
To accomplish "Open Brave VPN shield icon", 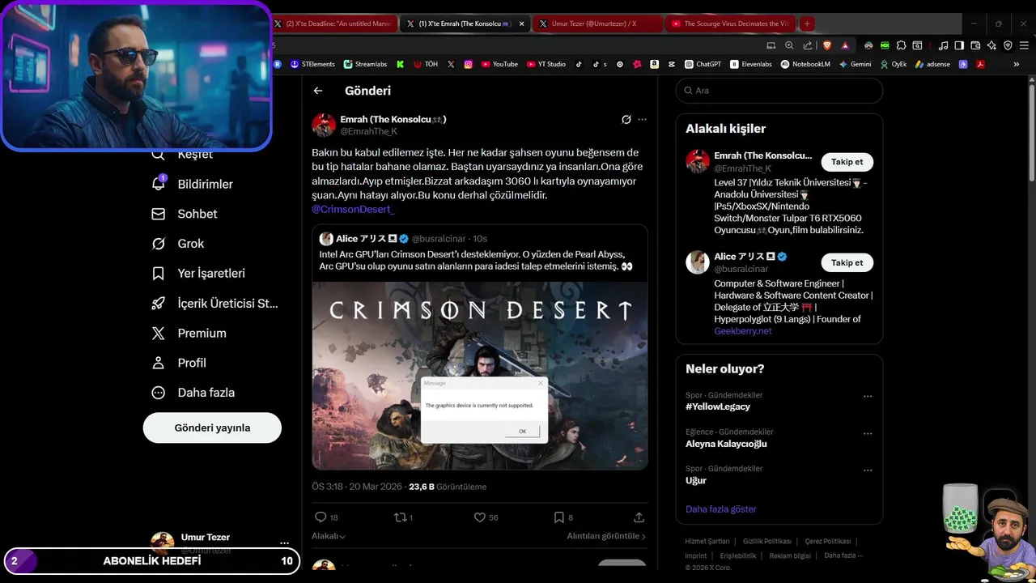I will (1008, 45).
